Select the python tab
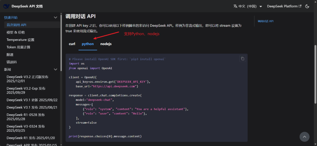 88,44
